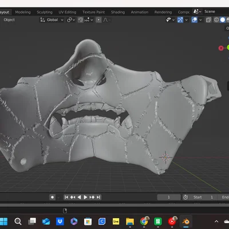Open the Sculpting workspace tab

pos(45,12)
